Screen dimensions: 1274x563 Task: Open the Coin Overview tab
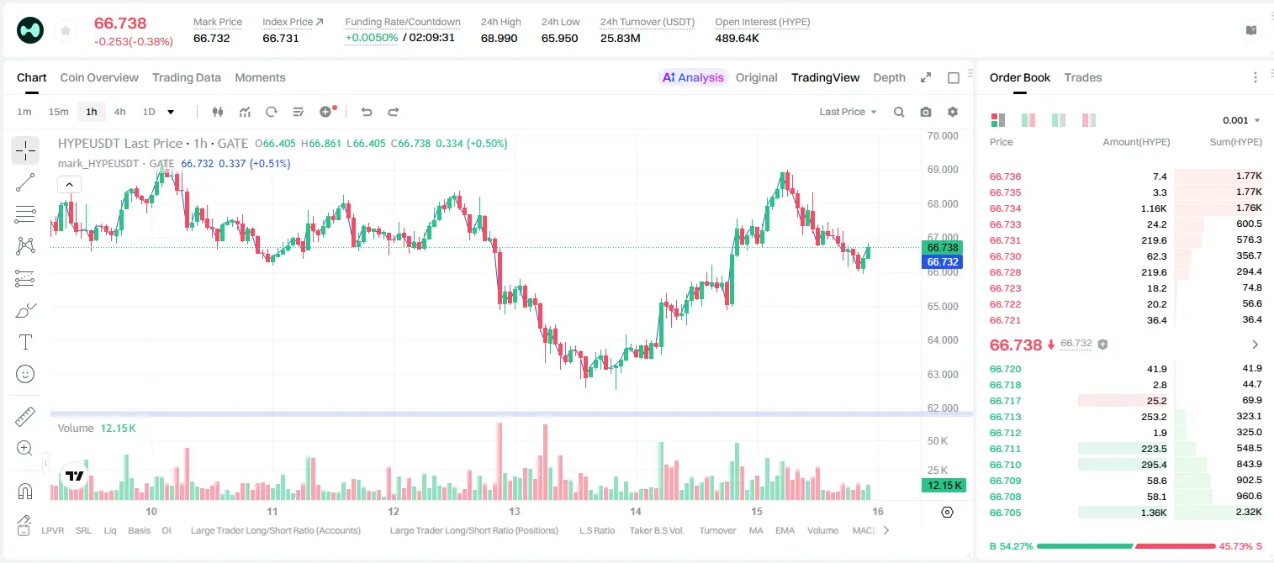(x=99, y=77)
